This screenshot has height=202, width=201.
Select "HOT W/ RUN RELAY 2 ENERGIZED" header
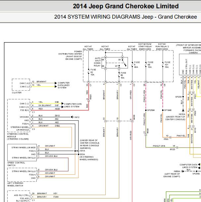click(x=162, y=47)
